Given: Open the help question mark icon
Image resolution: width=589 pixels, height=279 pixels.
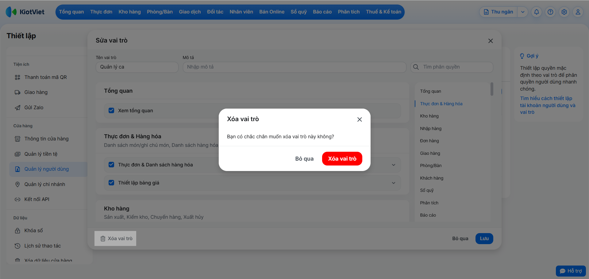Looking at the screenshot, I should [550, 12].
